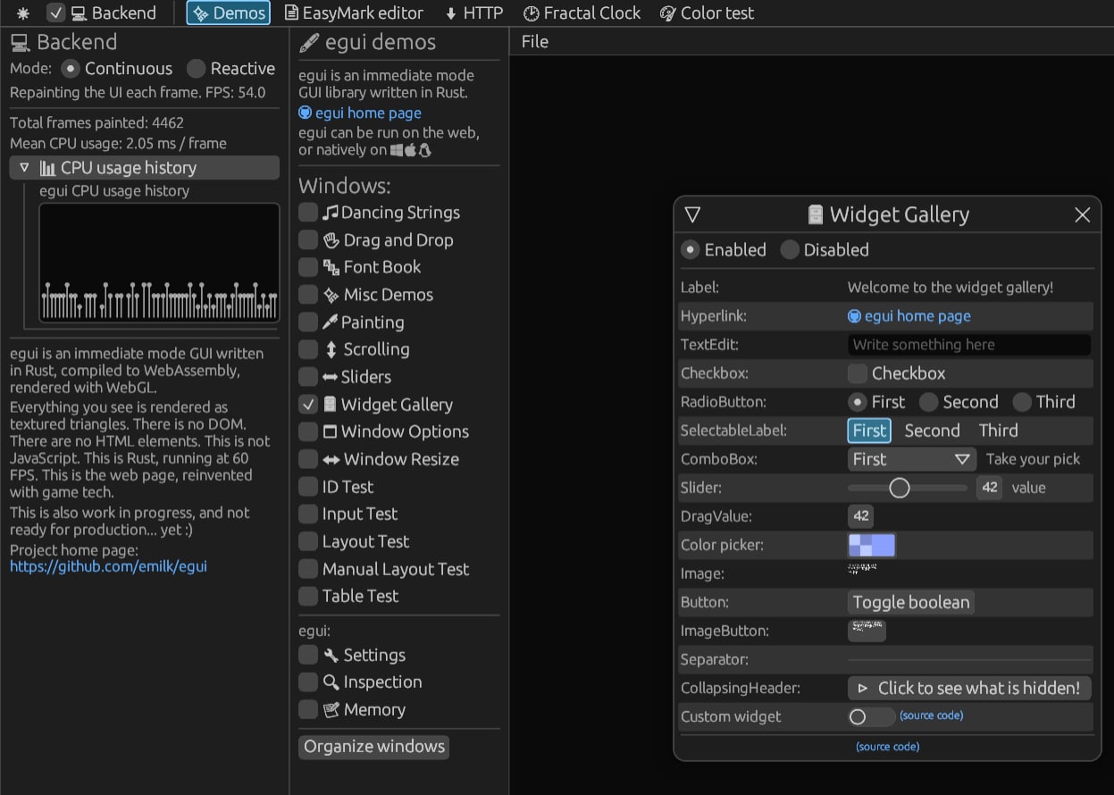Click the Manual Layout Test label
The image size is (1114, 795).
pyautogui.click(x=396, y=569)
